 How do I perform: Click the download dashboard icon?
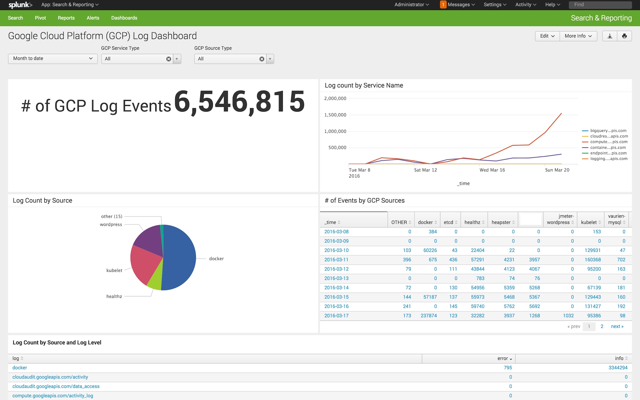pos(610,36)
